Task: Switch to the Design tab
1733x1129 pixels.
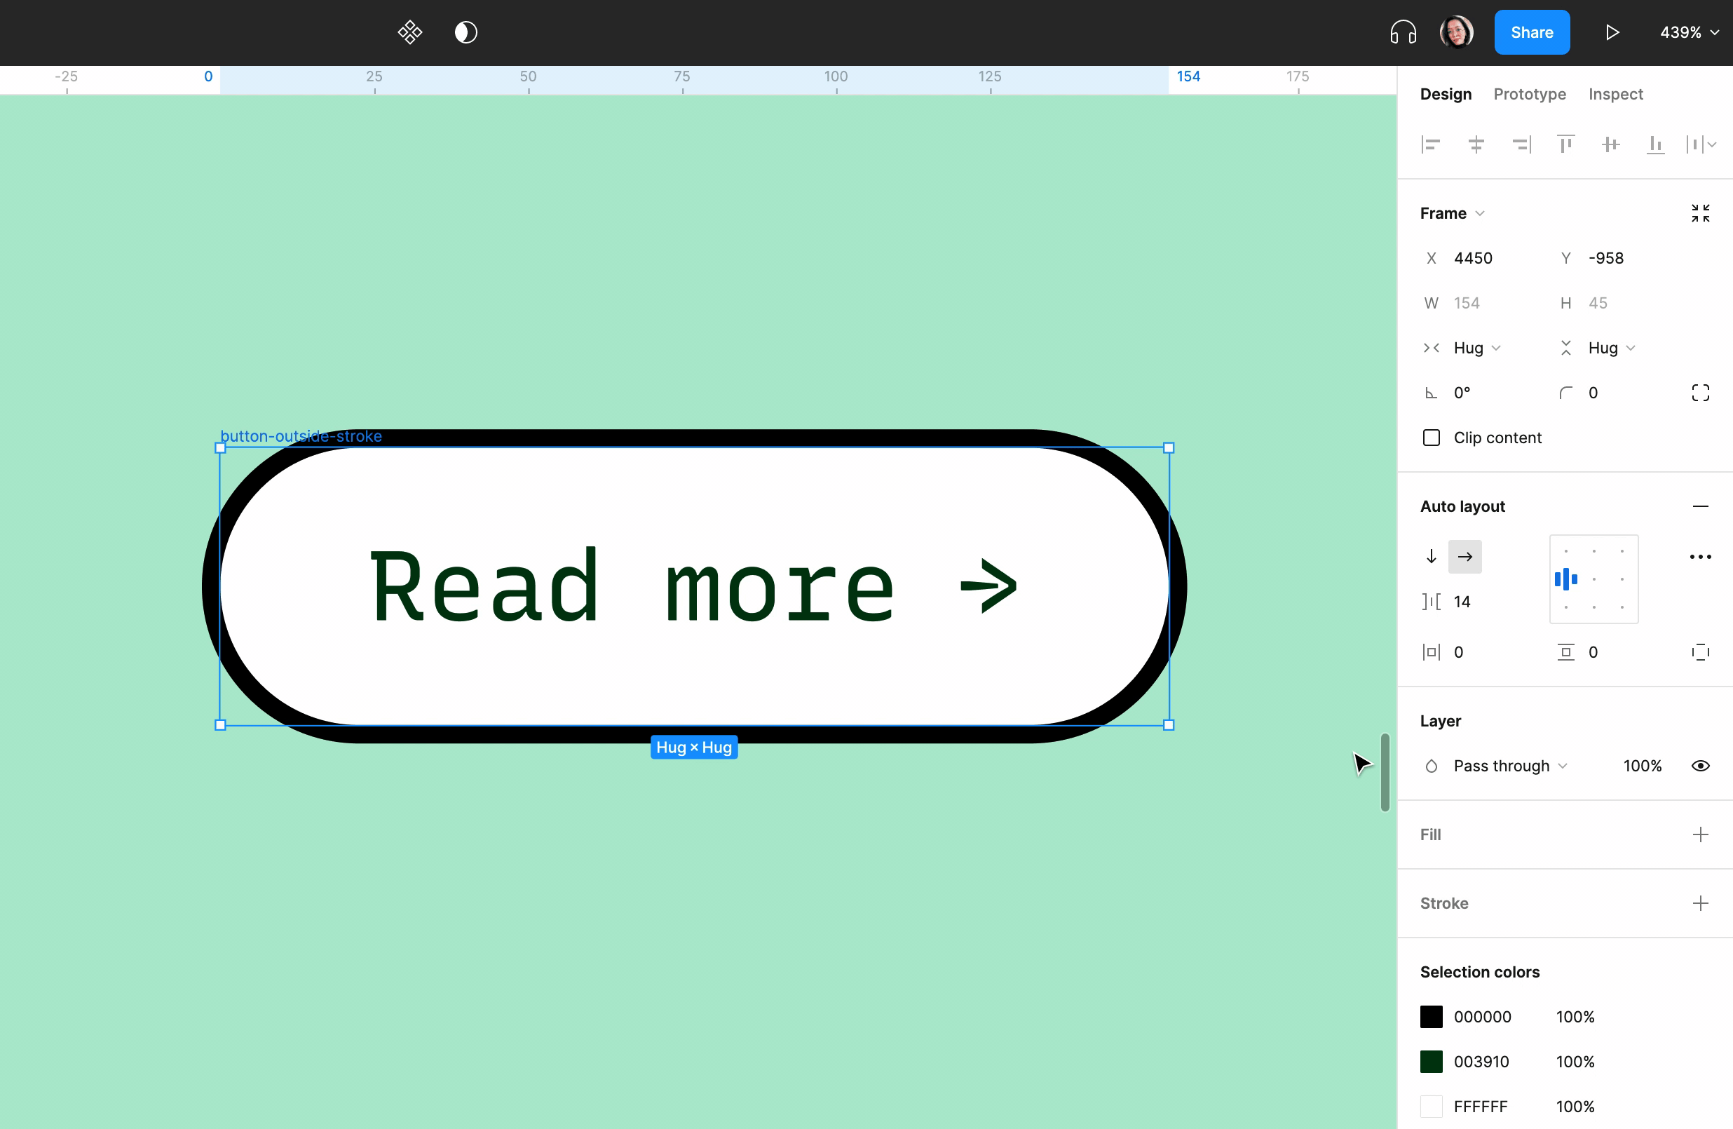Action: (x=1446, y=94)
